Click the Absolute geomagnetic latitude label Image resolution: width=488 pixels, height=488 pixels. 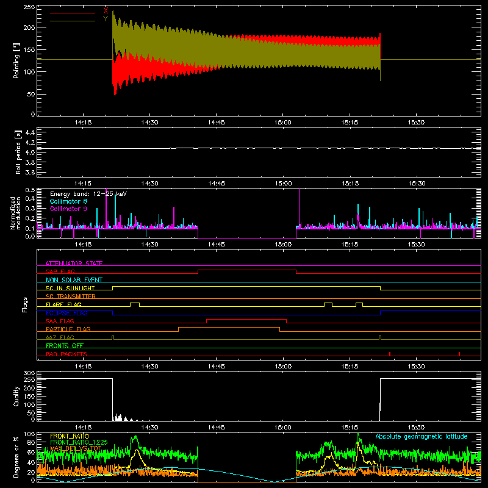point(422,436)
